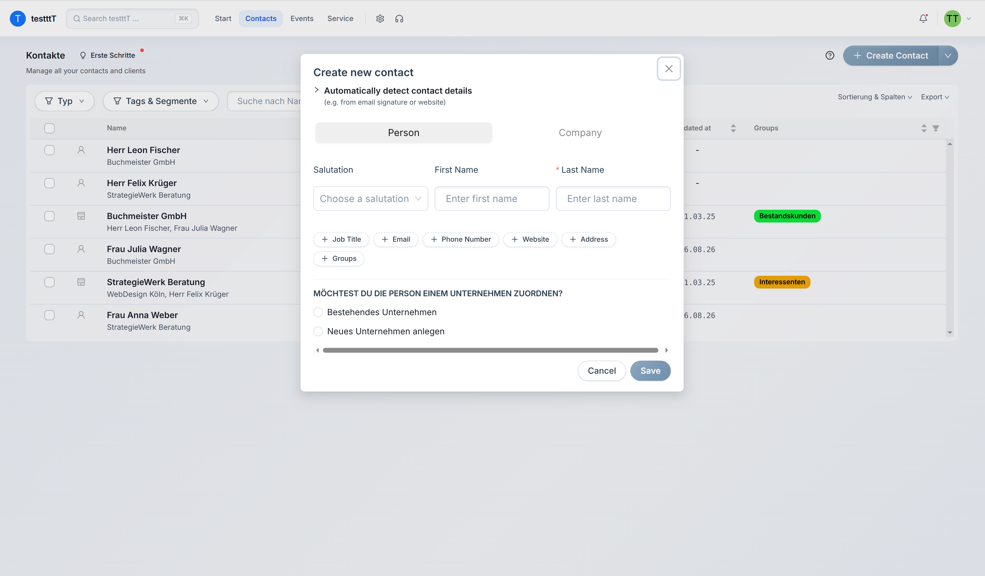Click the blue testttT logo icon
The height and width of the screenshot is (576, 985).
click(18, 18)
